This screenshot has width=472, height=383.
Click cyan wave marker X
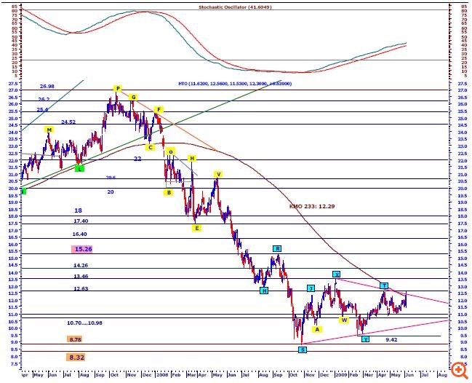point(337,275)
